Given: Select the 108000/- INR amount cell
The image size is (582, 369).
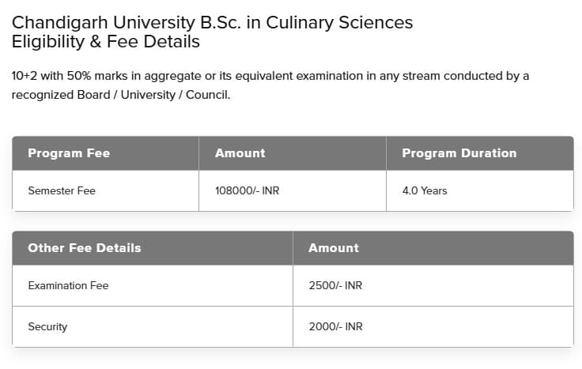Looking at the screenshot, I should coord(247,190).
